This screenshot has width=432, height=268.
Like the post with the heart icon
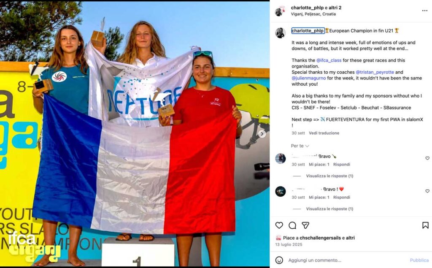tap(279, 225)
